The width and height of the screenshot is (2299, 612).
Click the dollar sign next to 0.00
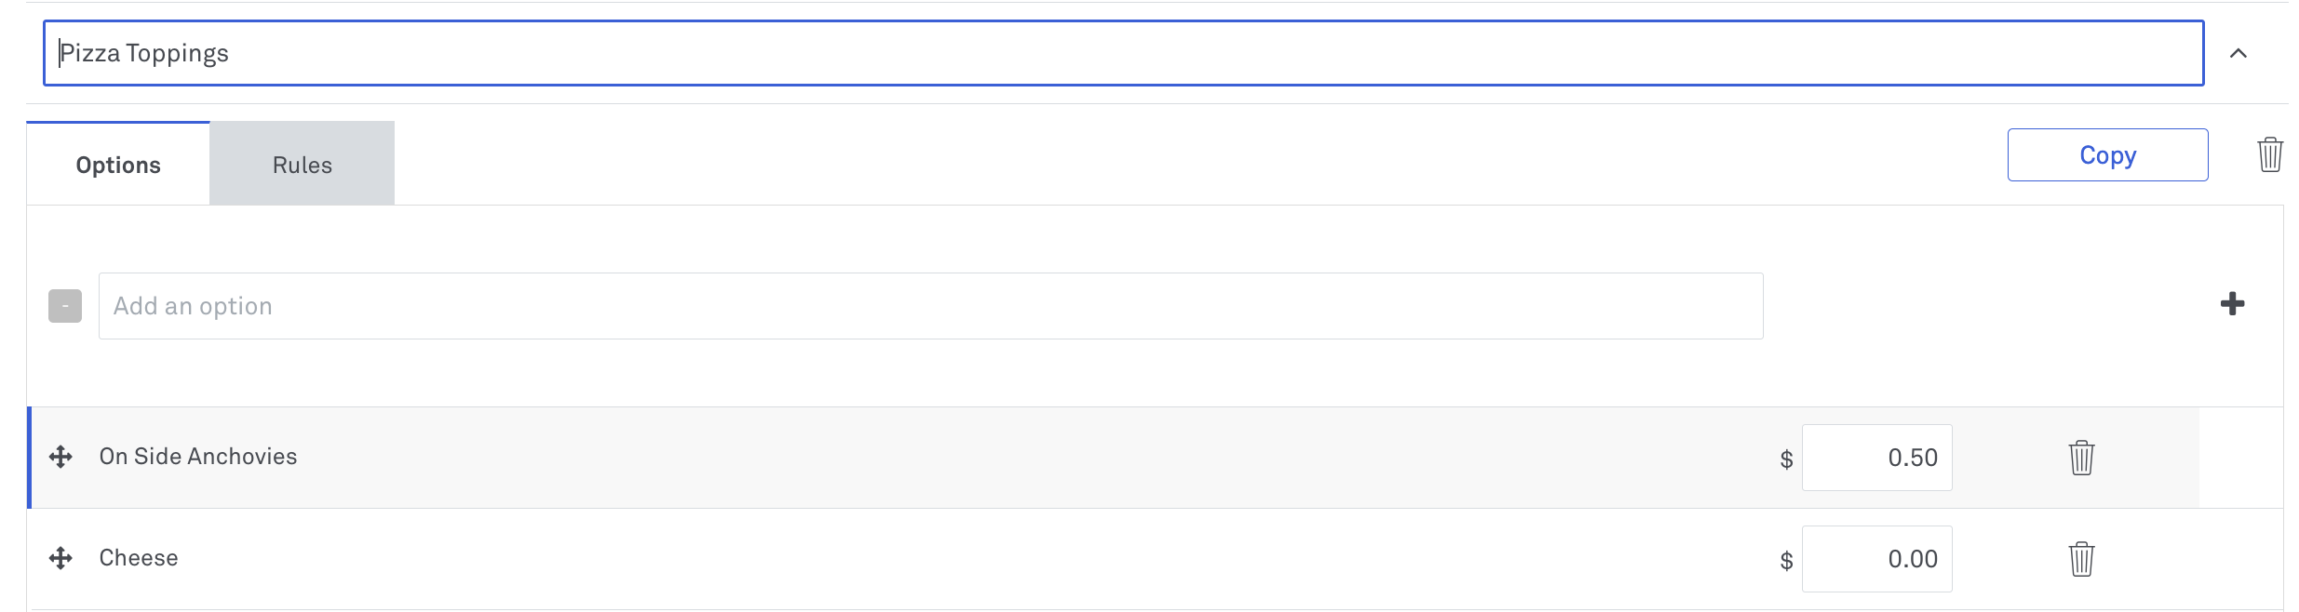coord(1786,560)
